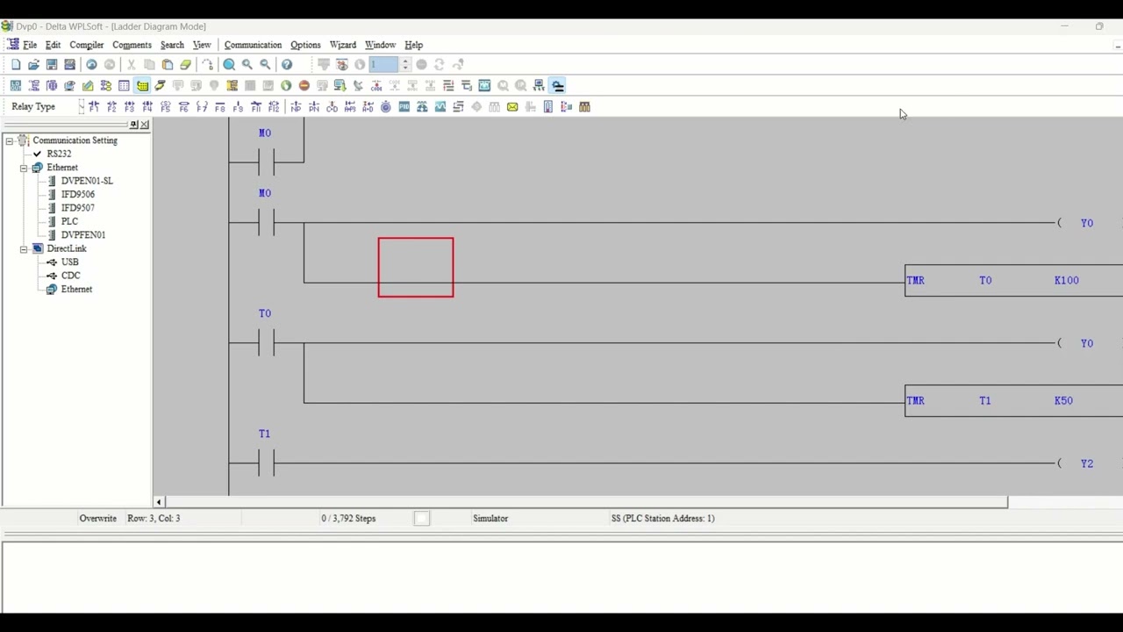This screenshot has height=632, width=1123.
Task: Select IFD9507 device in the tree
Action: click(x=78, y=208)
